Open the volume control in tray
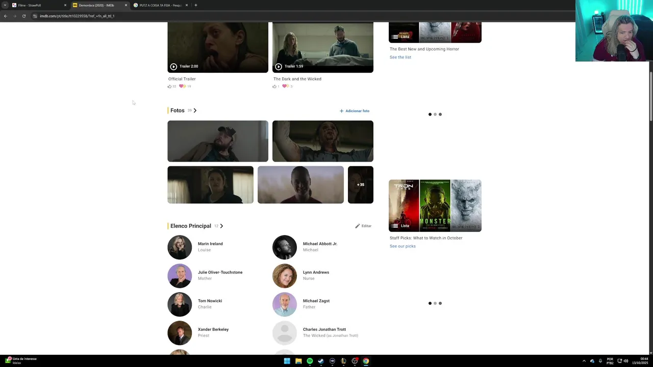 tap(626, 361)
